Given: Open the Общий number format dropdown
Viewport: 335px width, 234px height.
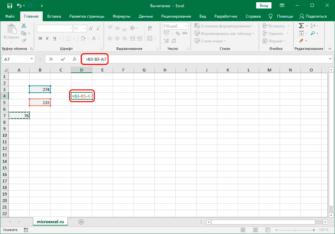Looking at the screenshot, I should click(186, 25).
